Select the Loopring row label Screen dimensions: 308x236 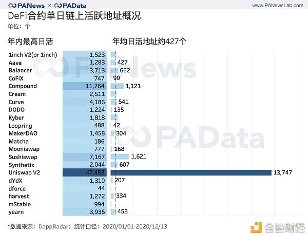(20, 126)
